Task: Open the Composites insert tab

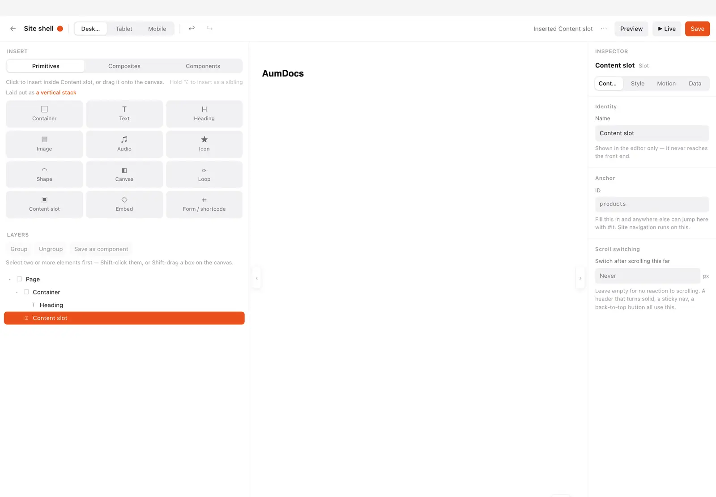Action: [x=124, y=66]
